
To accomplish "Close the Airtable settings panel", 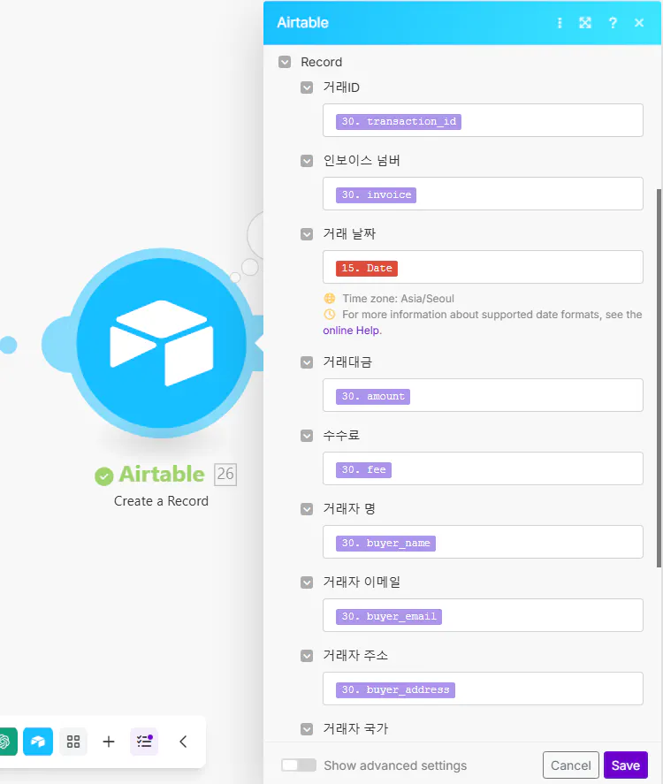I will 638,23.
